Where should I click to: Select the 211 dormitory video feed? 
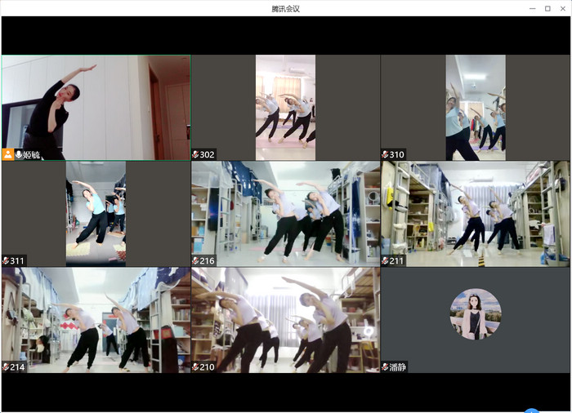(475, 212)
